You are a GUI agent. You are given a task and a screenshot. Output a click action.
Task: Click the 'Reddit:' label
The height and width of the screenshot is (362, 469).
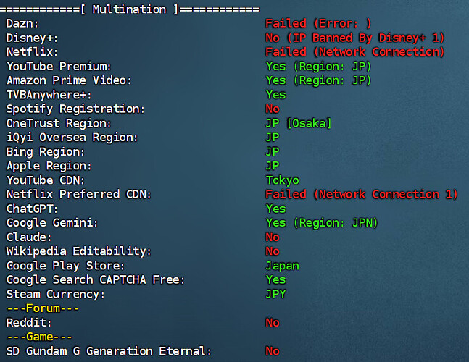29,323
